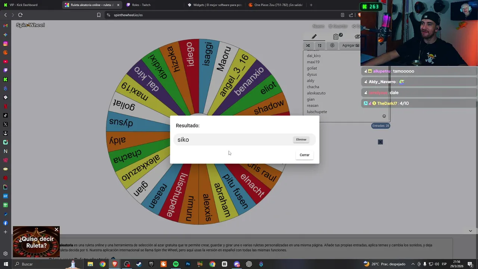The image size is (478, 269).
Task: Click the Entradas: 28 counter badge
Action: 381,126
